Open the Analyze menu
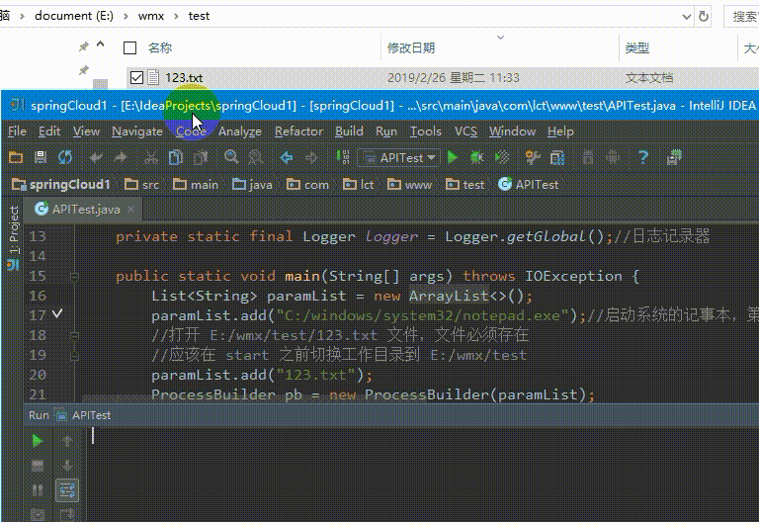759x522 pixels. [x=239, y=131]
